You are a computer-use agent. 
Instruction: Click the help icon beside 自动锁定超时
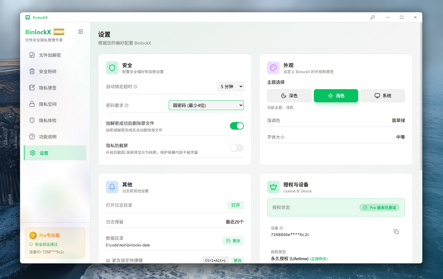coord(135,87)
